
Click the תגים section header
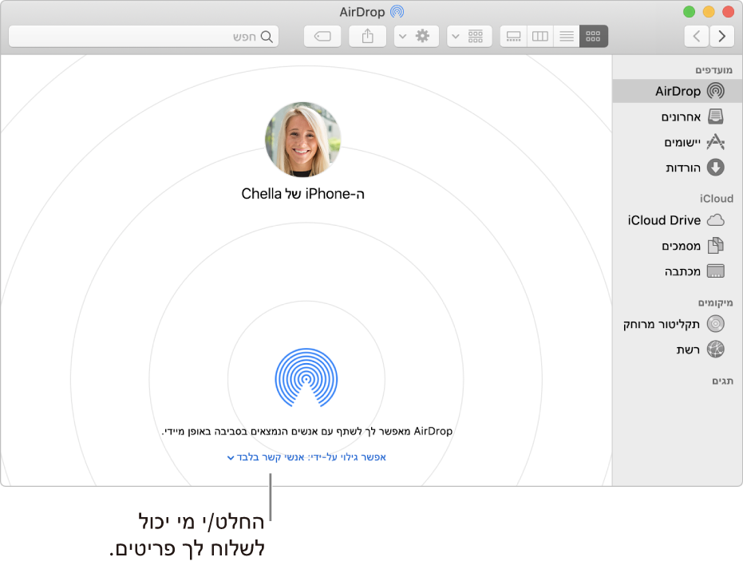click(x=722, y=381)
